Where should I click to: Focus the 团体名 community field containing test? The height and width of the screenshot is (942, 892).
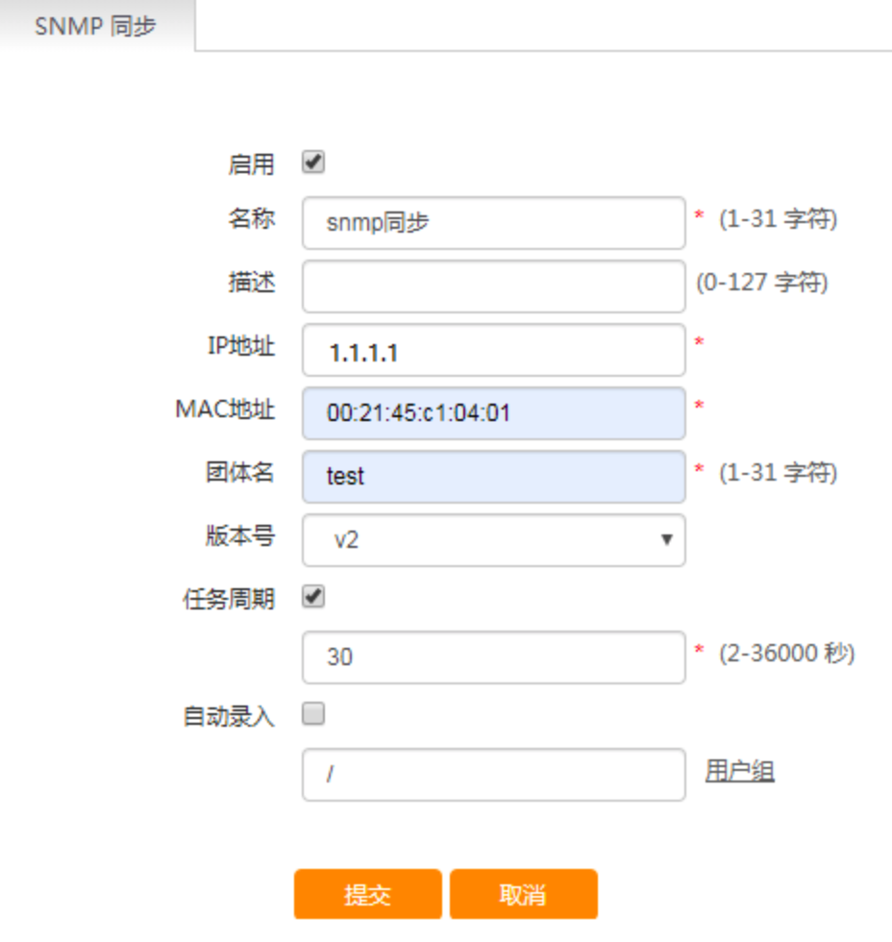pos(494,477)
